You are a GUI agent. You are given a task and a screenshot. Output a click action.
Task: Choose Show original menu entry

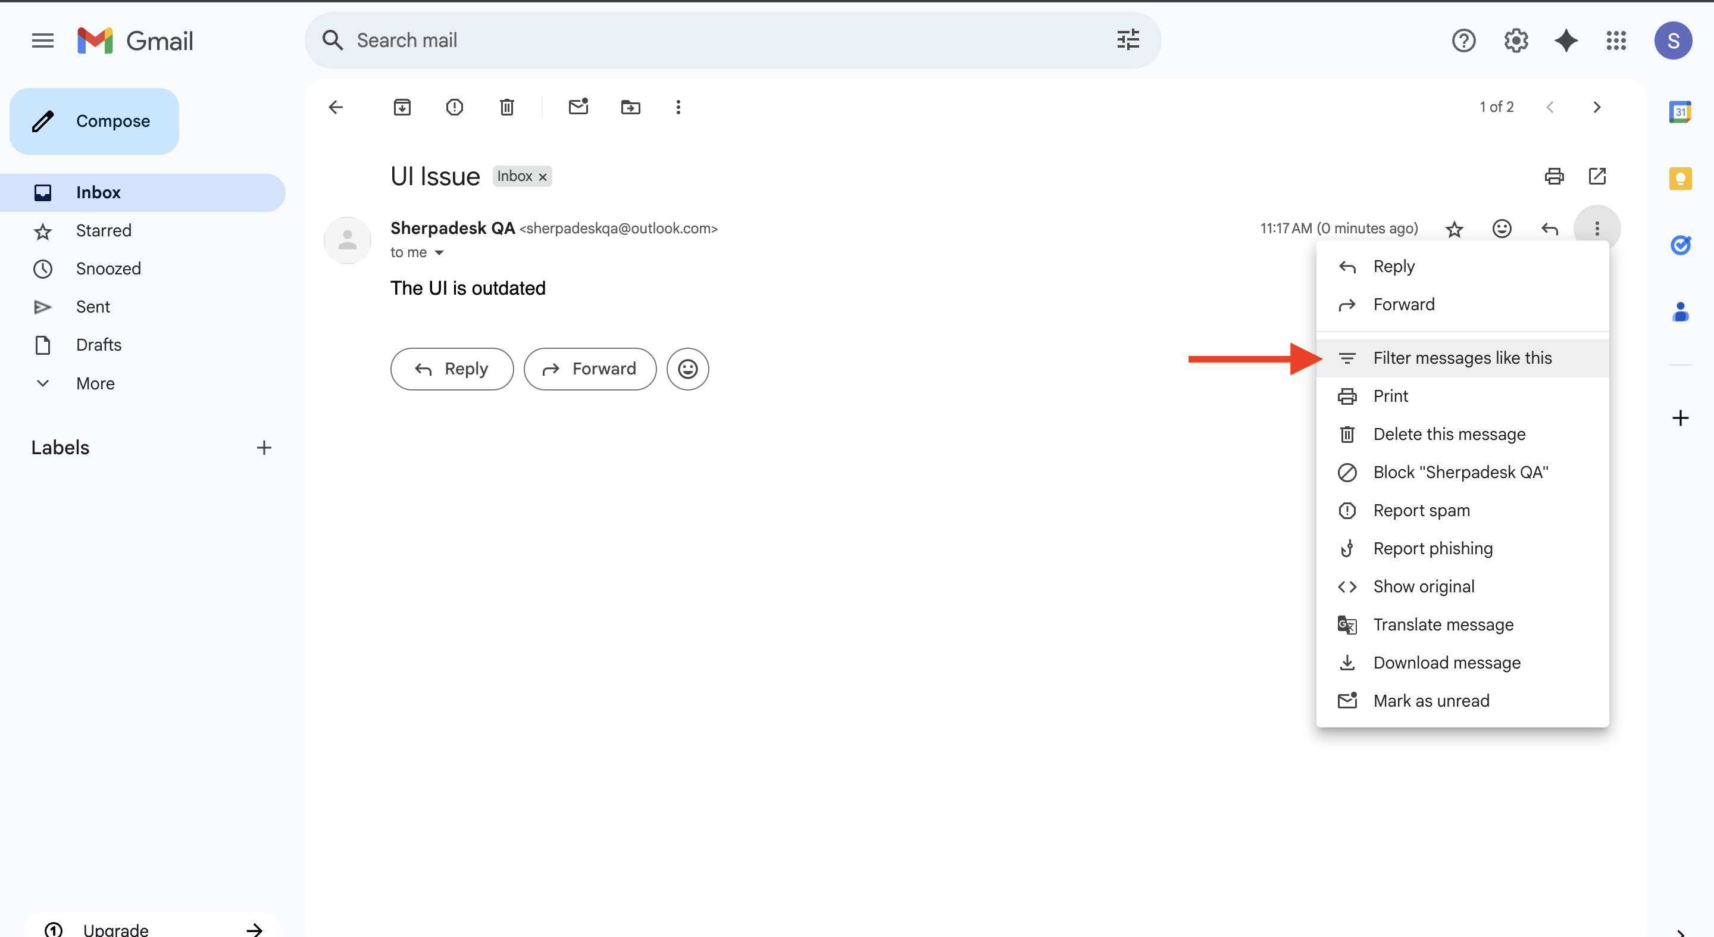pos(1423,586)
